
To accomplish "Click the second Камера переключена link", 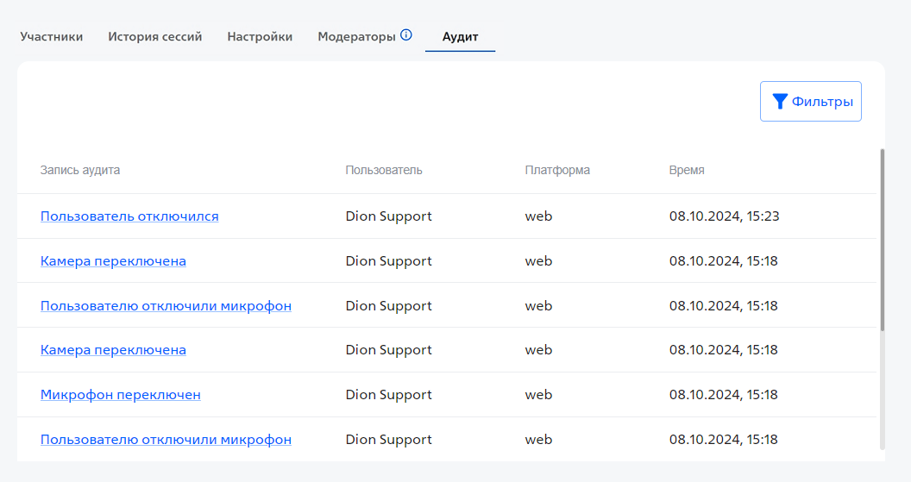I will point(113,350).
